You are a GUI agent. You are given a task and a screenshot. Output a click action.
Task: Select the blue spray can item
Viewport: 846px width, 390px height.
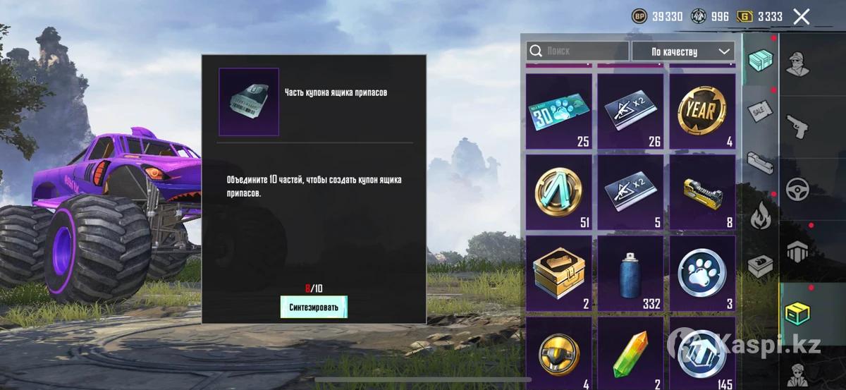coord(630,273)
